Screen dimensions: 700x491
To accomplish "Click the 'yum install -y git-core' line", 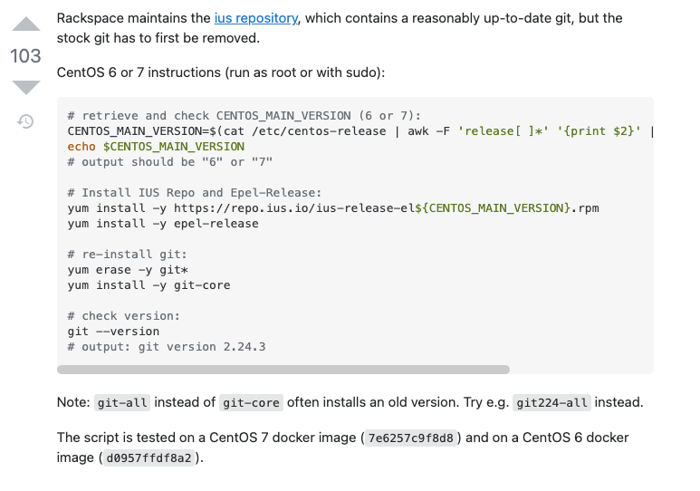I will click(149, 285).
